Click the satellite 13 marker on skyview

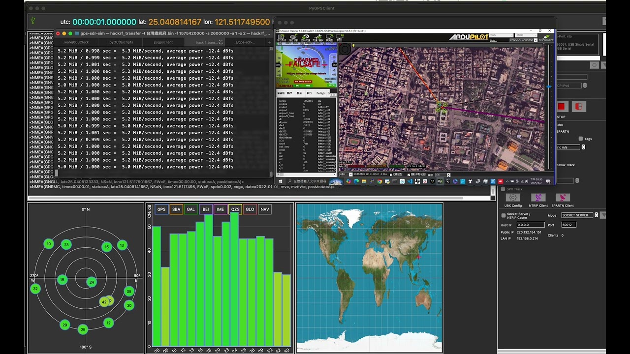pos(122,245)
